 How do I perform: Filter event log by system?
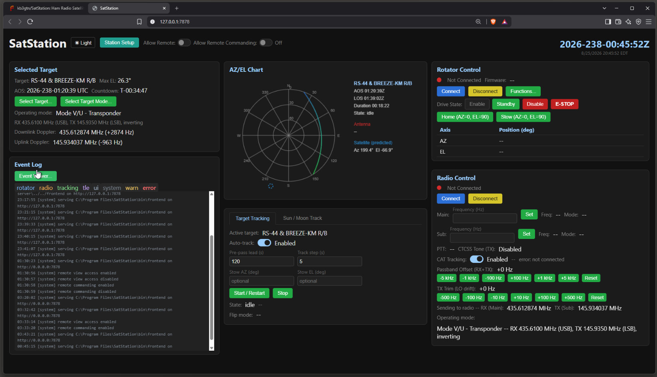pyautogui.click(x=112, y=188)
